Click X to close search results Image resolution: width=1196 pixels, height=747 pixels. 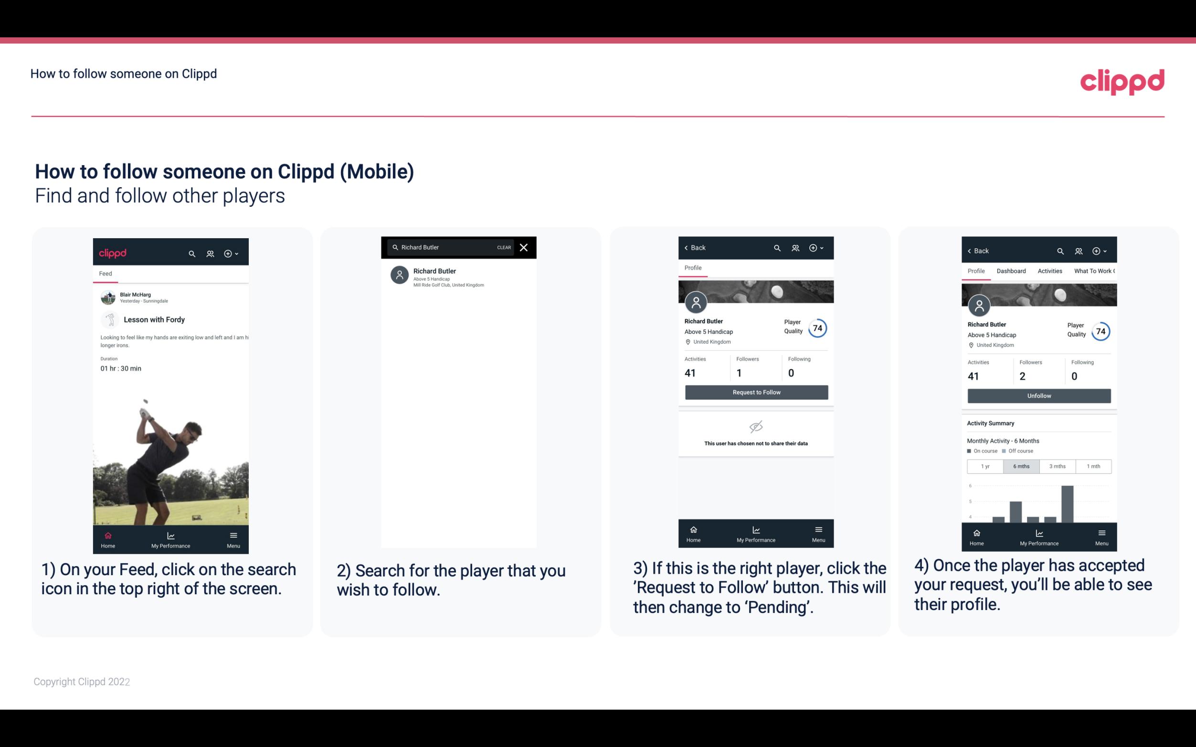[525, 248]
